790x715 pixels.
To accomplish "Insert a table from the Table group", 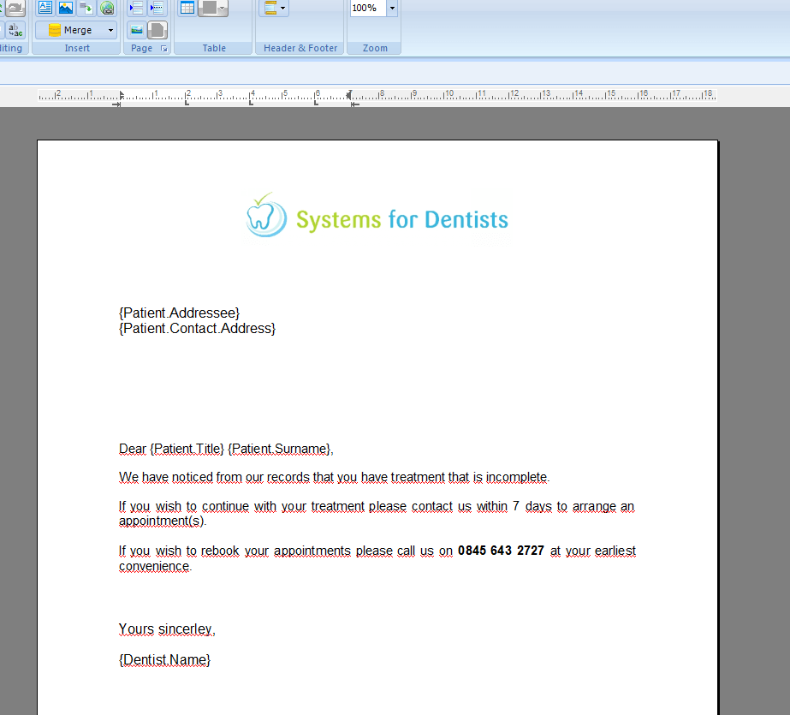I will coord(186,8).
